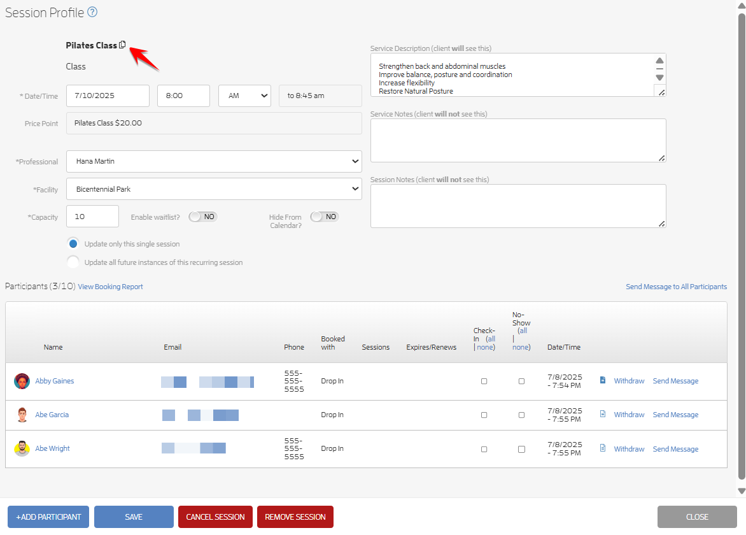
Task: Click Check-In 'all' link
Action: point(491,339)
